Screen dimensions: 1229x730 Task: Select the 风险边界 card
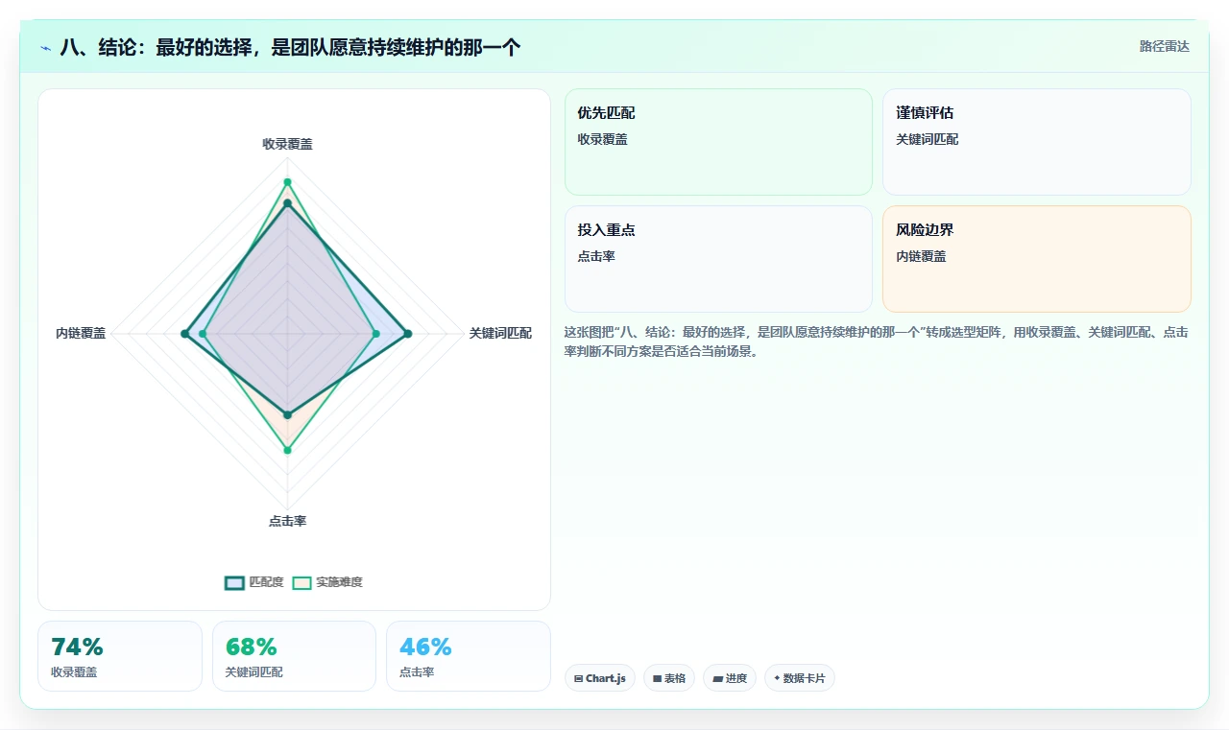tap(1037, 259)
